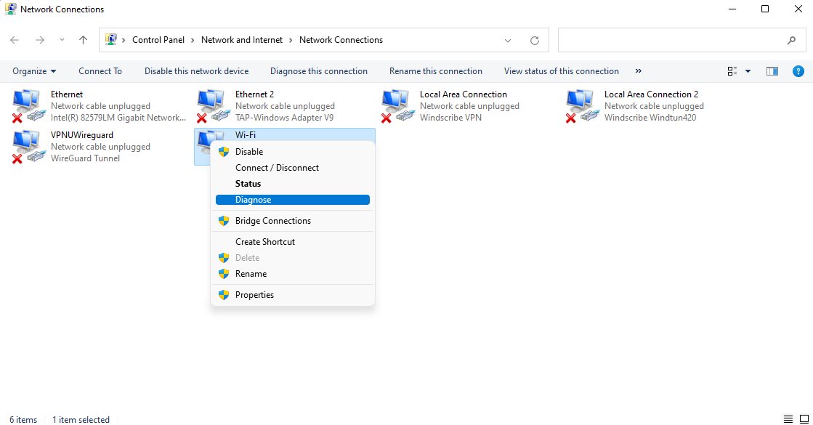Click the refresh icon in address bar

(535, 41)
